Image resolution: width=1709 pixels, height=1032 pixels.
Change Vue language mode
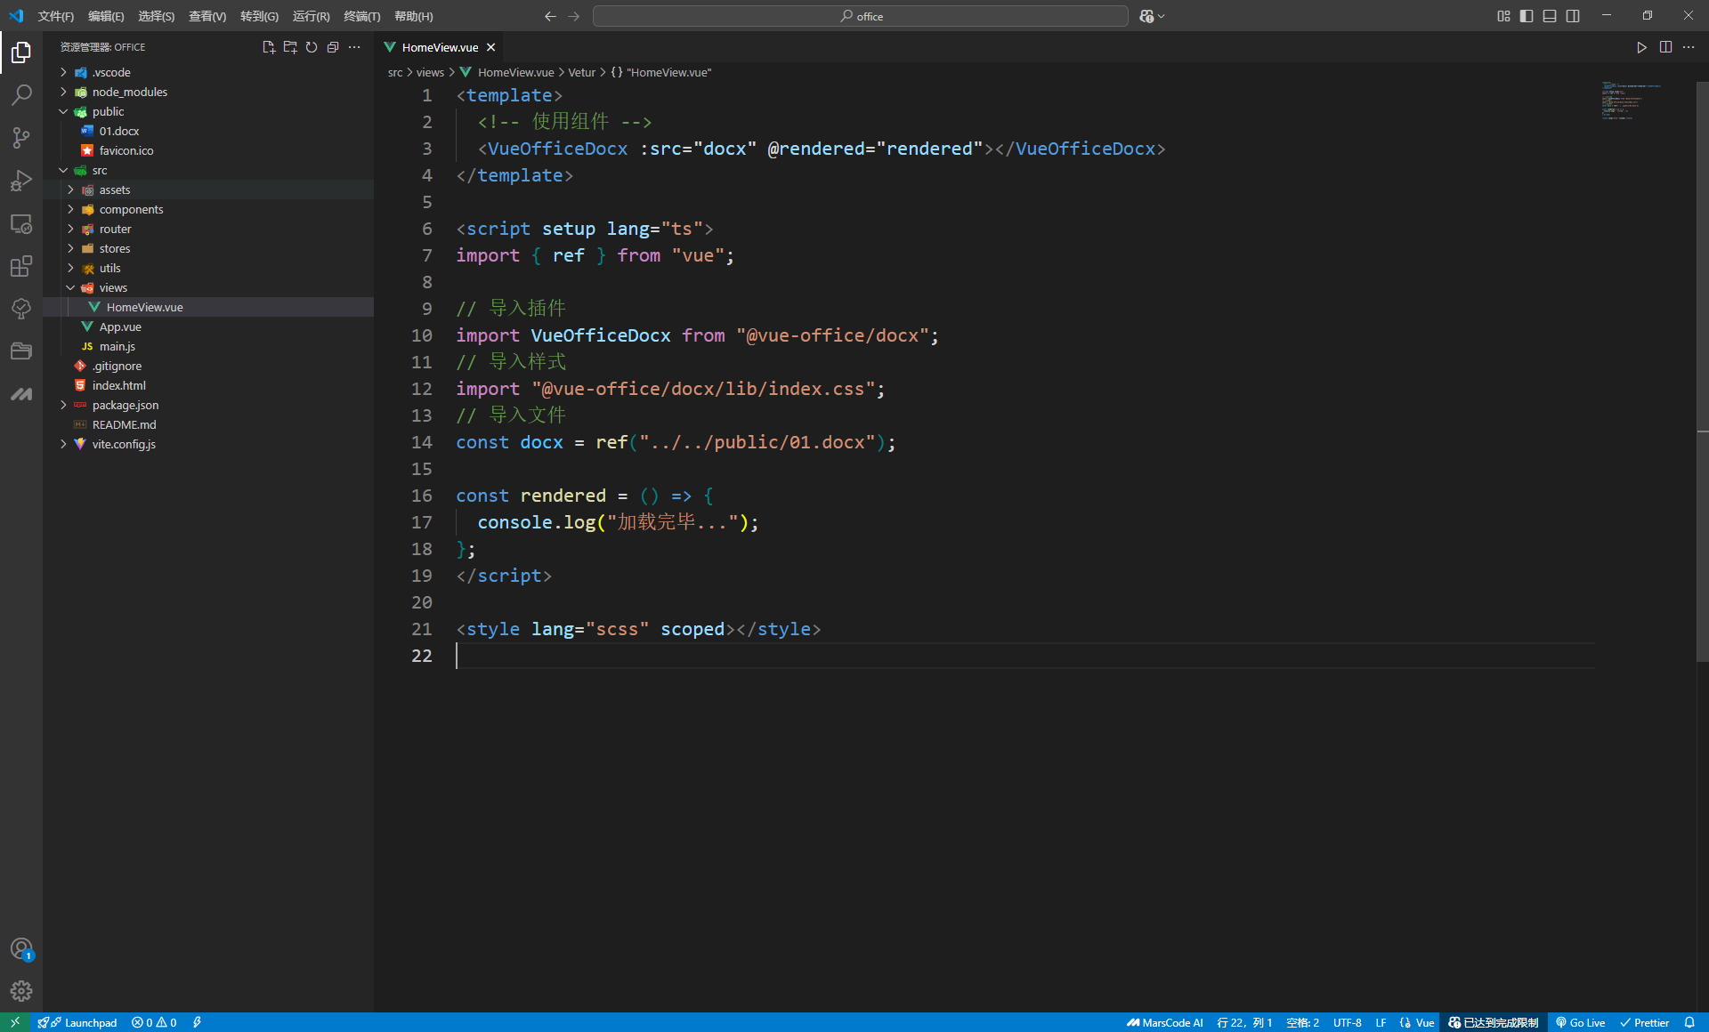(x=1425, y=1023)
